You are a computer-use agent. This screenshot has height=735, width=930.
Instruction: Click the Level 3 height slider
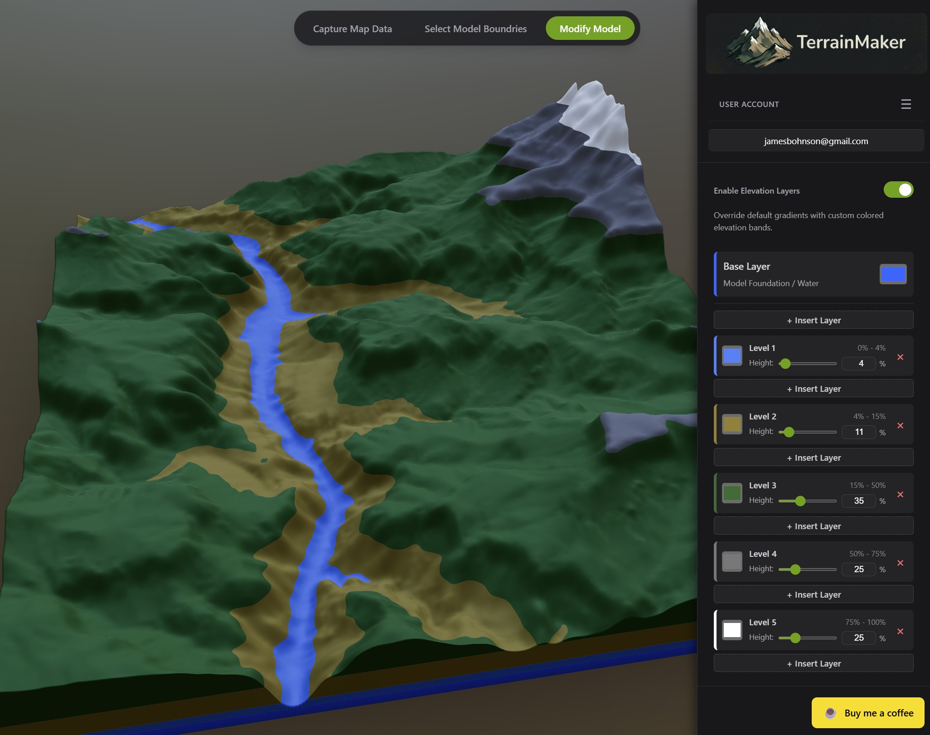tap(807, 501)
